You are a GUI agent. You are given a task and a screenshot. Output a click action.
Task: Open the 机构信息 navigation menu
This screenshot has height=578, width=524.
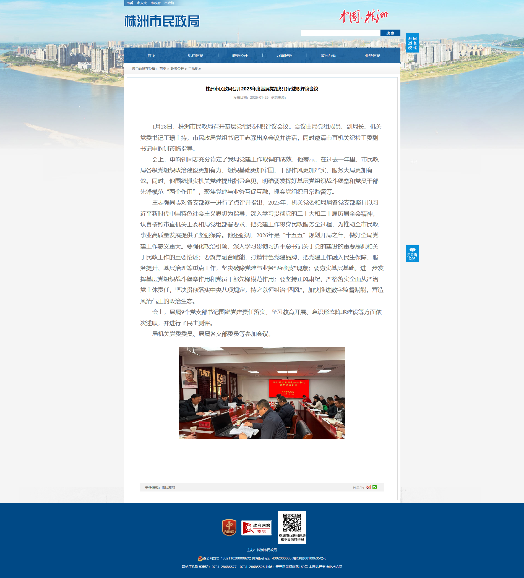195,56
